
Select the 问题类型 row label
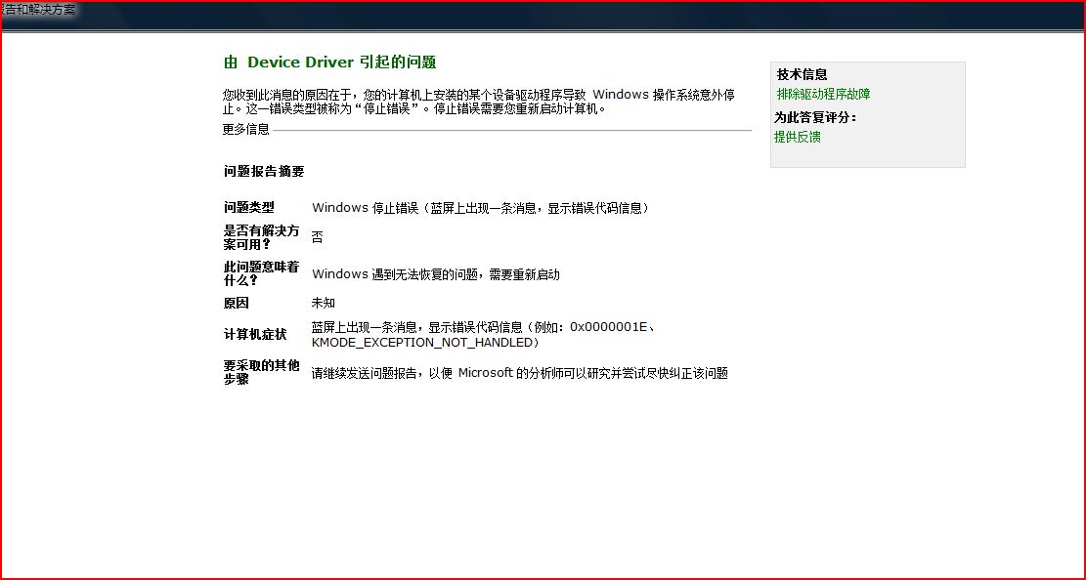coord(248,208)
